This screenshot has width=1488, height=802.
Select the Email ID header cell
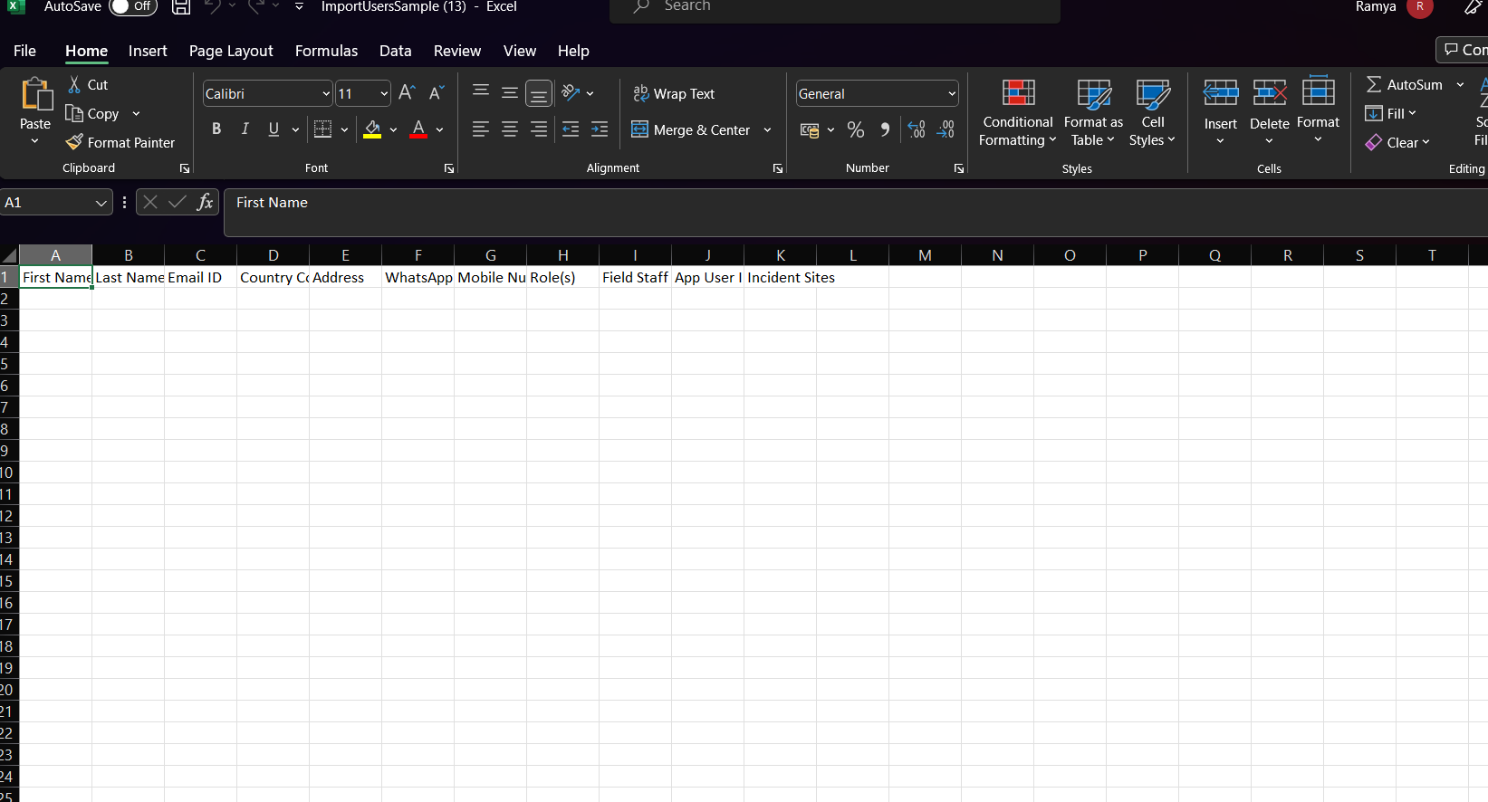[200, 278]
